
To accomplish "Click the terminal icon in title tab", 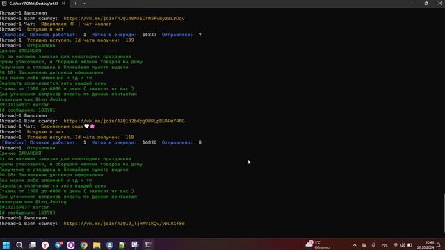I will point(4,3).
